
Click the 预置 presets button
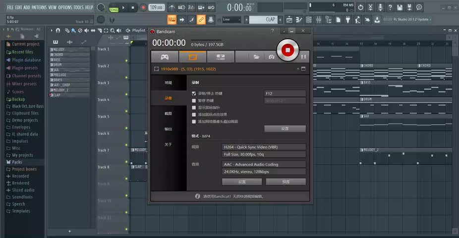tap(286, 182)
